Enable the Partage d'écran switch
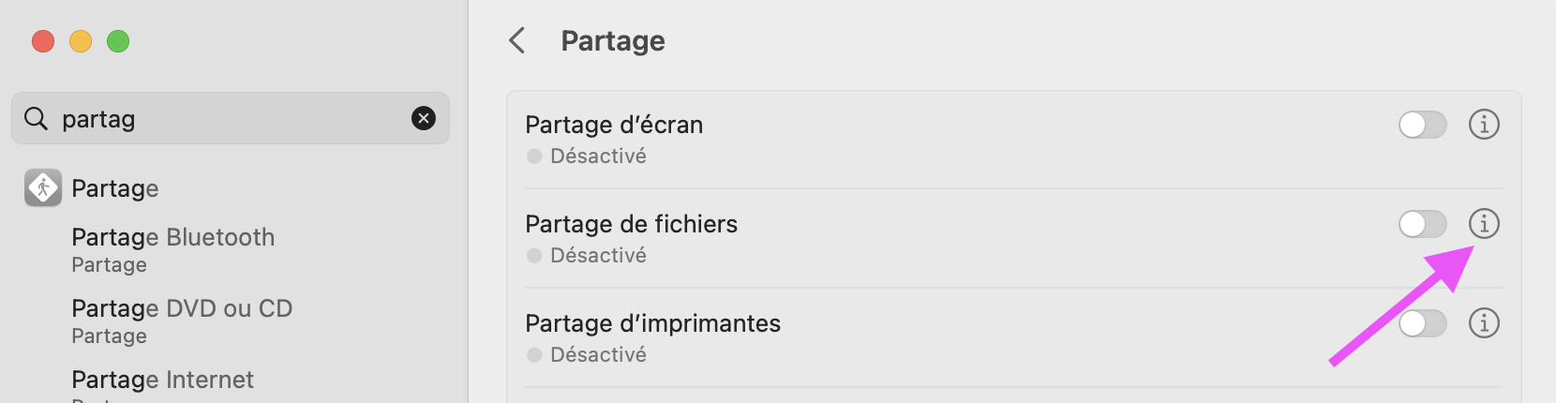This screenshot has width=1556, height=403. (1422, 124)
